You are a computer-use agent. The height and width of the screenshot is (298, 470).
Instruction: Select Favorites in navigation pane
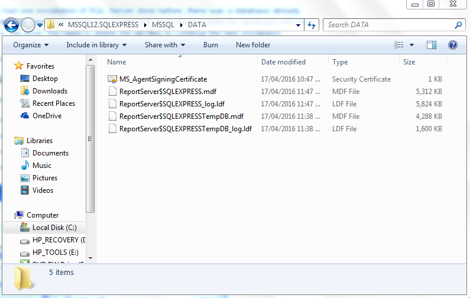pyautogui.click(x=40, y=66)
